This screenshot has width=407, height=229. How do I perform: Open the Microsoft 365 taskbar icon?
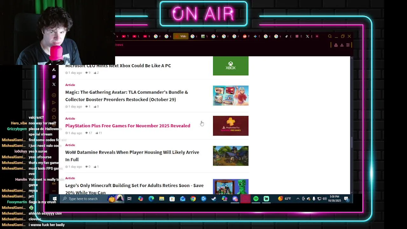[x=224, y=199]
